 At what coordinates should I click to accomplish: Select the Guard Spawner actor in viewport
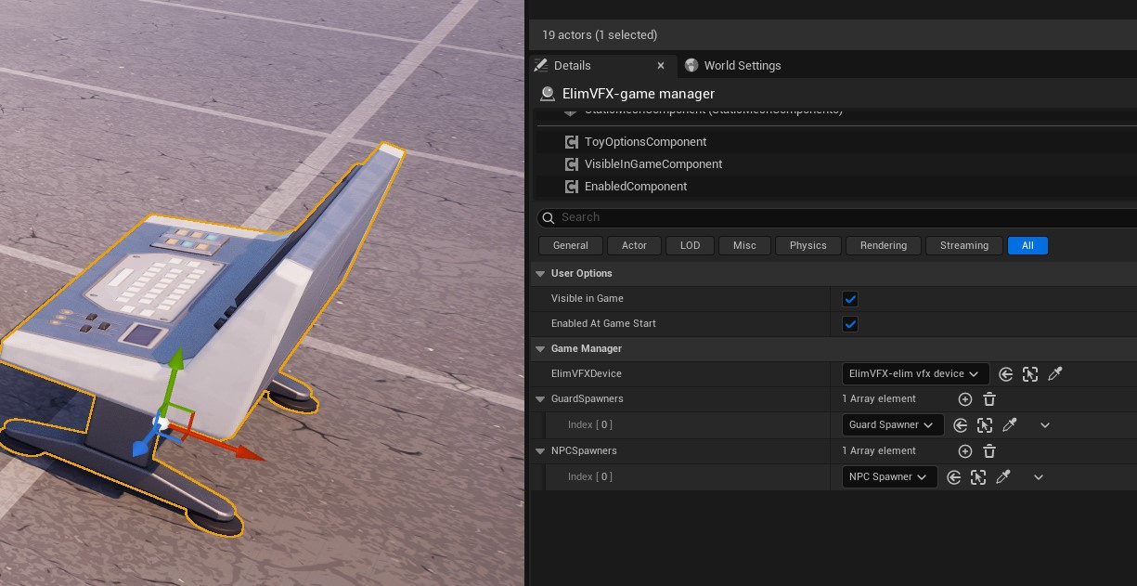coord(985,425)
